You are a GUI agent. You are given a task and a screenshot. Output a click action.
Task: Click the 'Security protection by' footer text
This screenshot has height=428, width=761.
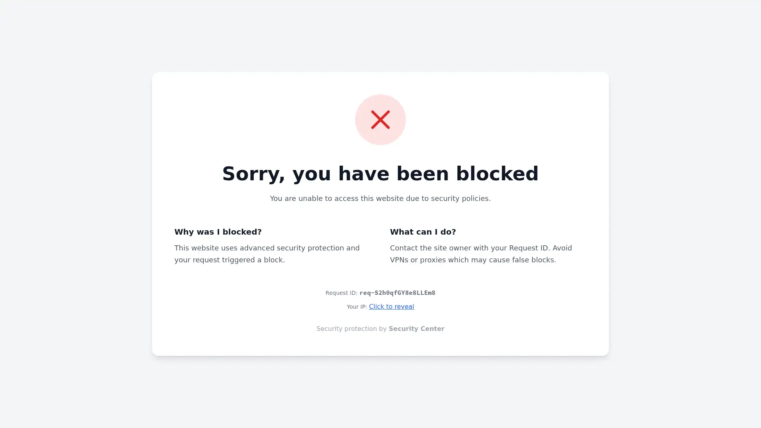click(351, 329)
